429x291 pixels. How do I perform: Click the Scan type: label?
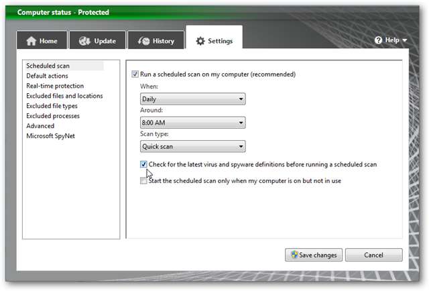154,134
